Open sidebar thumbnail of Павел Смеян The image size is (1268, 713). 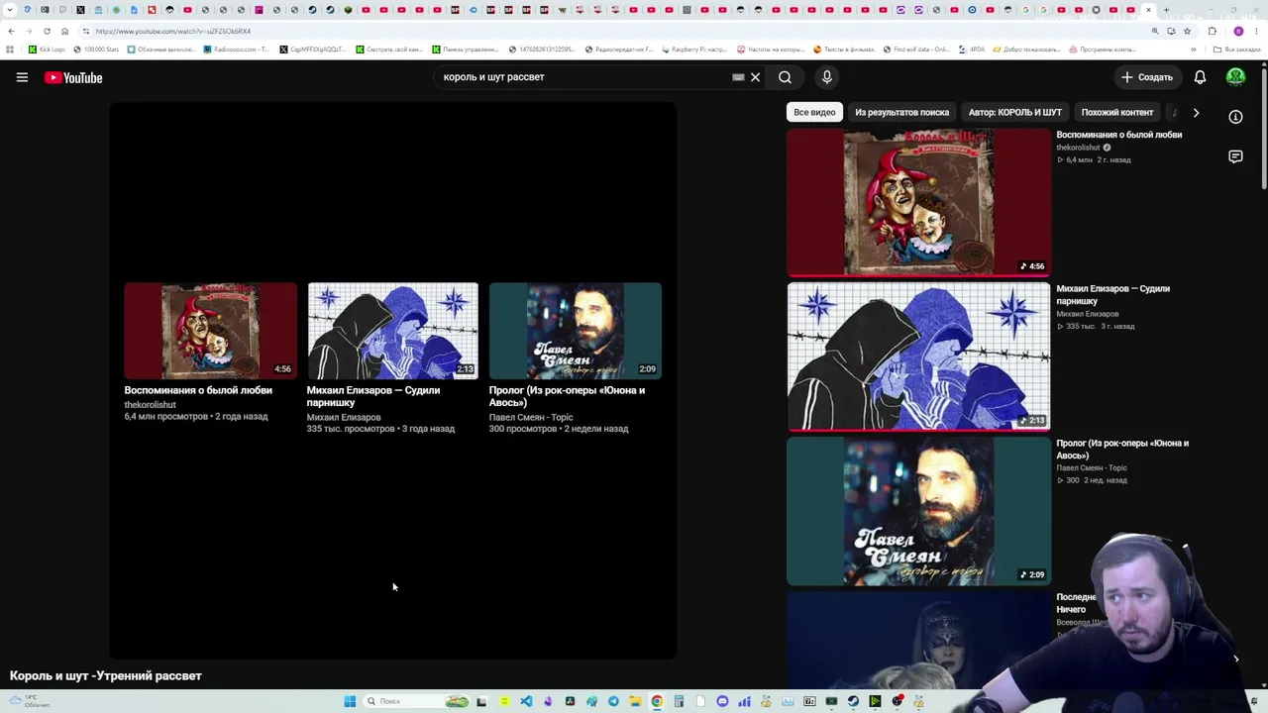click(918, 511)
